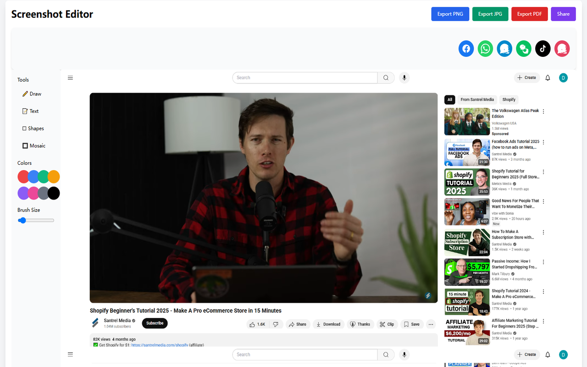Open the three-dot menu for Facebook Ads Tutorial 2025

[543, 142]
